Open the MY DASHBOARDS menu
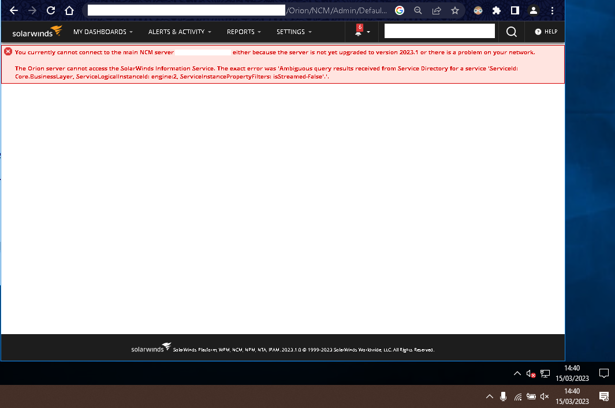 point(103,32)
